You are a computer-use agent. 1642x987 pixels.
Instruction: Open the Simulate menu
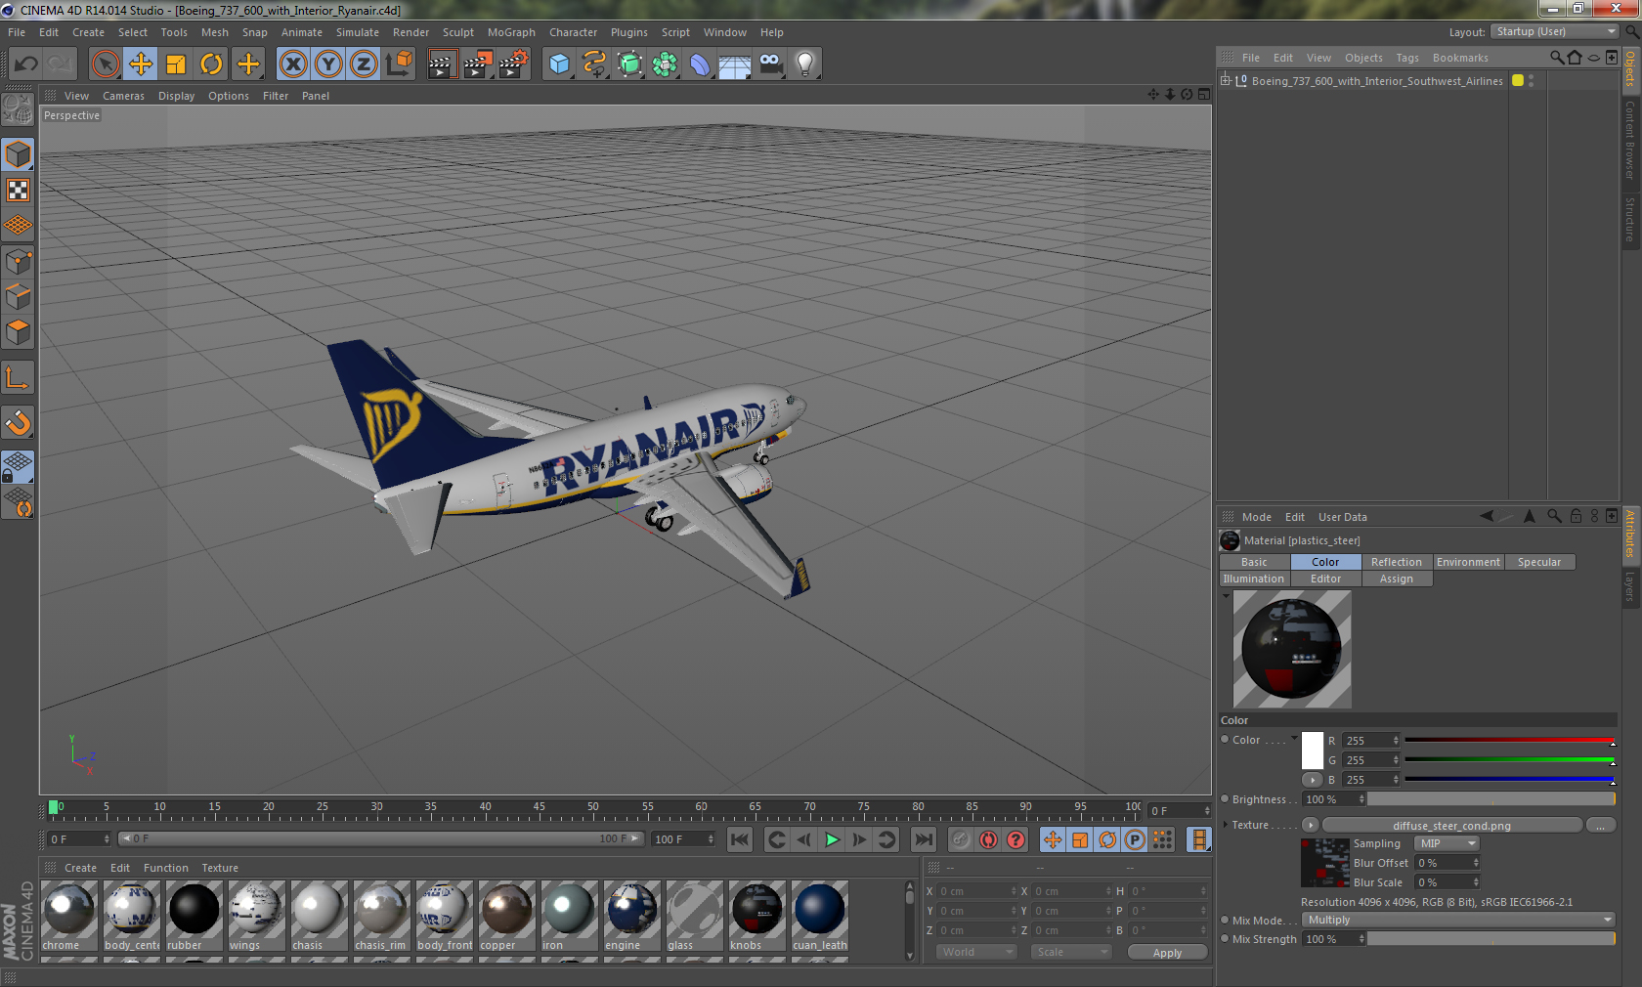[x=358, y=32]
